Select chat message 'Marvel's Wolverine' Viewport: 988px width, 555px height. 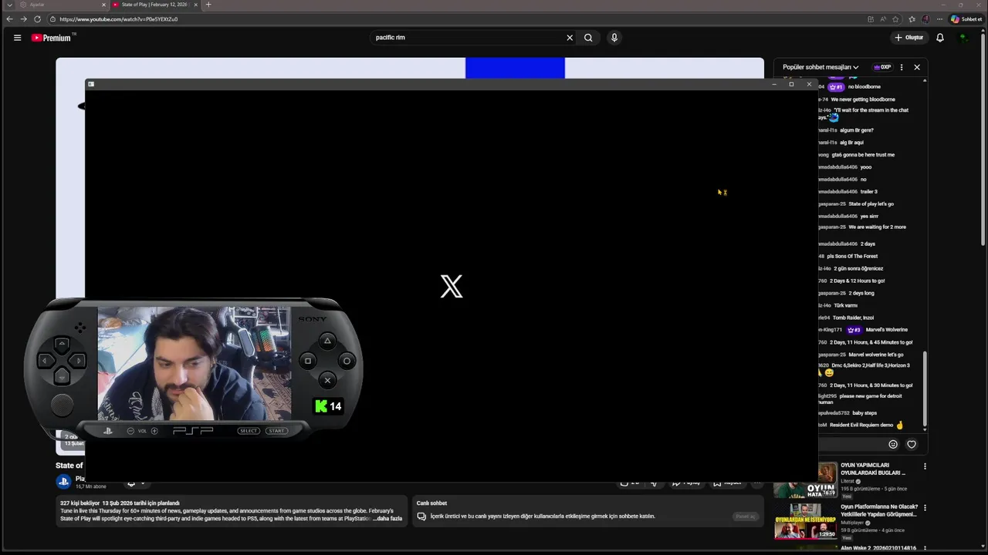[x=887, y=330]
